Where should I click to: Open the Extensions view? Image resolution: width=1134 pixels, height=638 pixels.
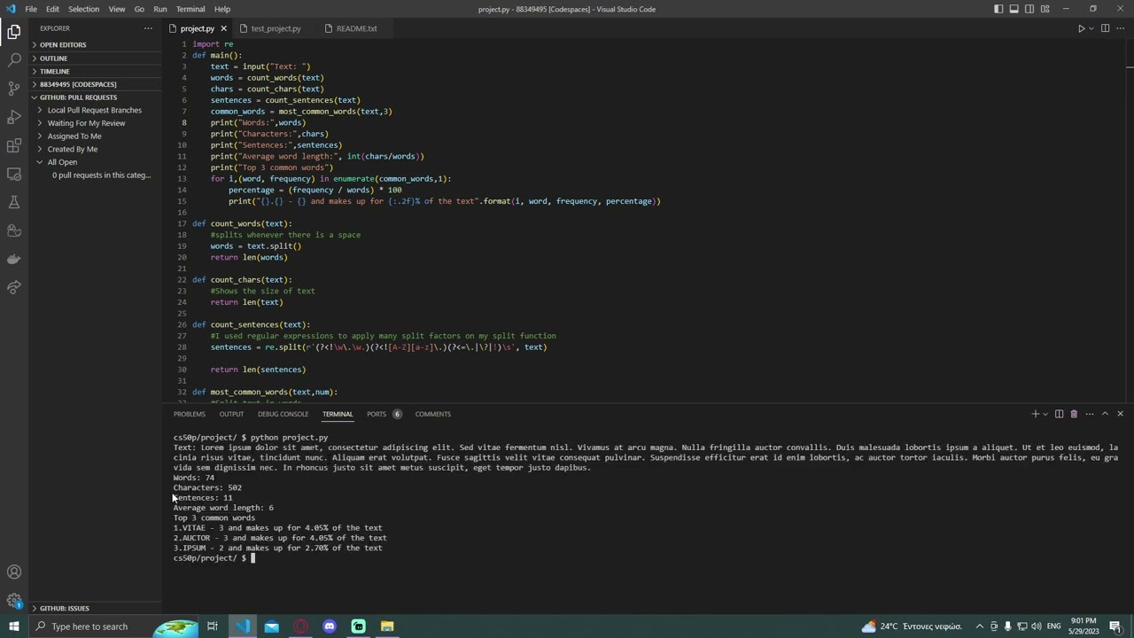click(14, 145)
